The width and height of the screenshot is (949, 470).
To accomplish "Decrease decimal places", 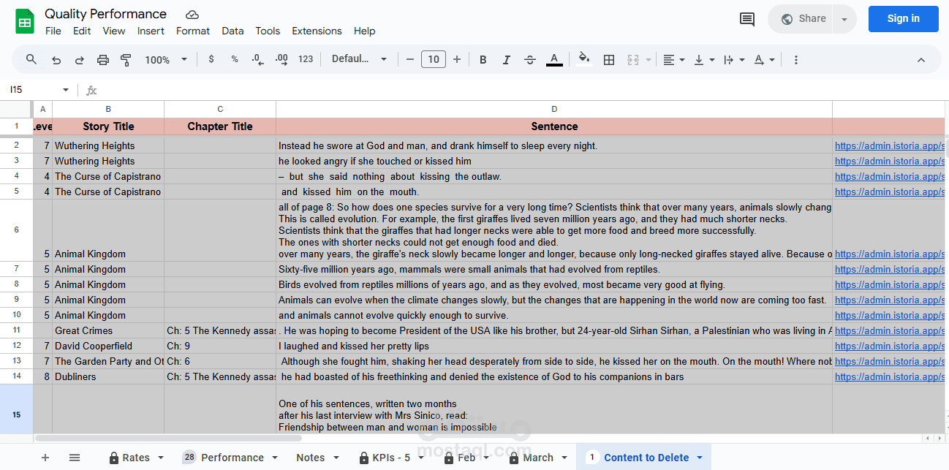I will click(257, 60).
